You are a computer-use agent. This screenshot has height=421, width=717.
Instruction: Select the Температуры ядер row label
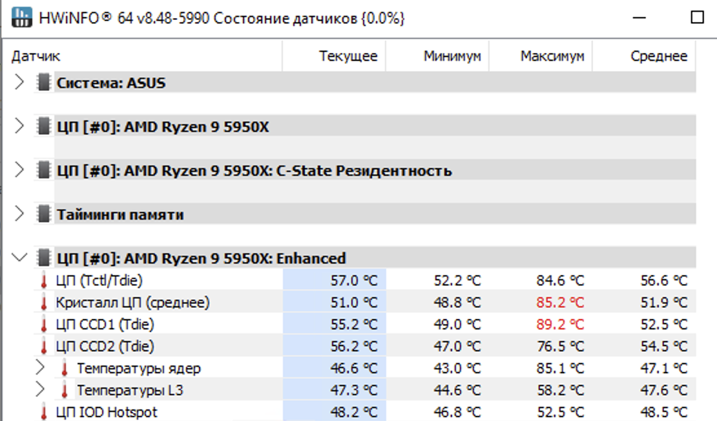point(138,368)
